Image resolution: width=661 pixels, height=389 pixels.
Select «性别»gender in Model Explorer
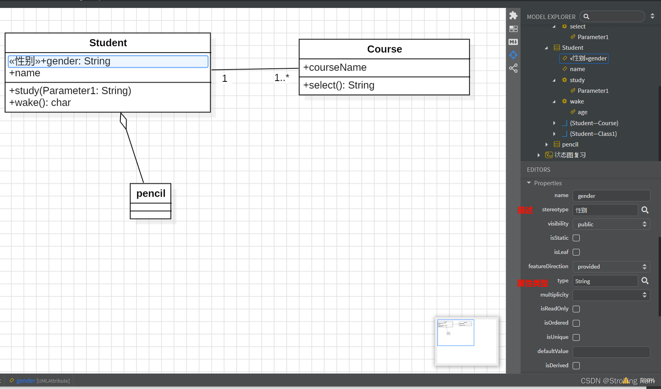pyautogui.click(x=584, y=58)
